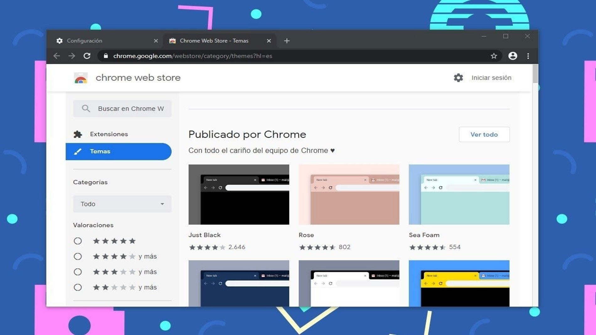596x335 pixels.
Task: Select the five stars rating filter
Action: (x=78, y=241)
